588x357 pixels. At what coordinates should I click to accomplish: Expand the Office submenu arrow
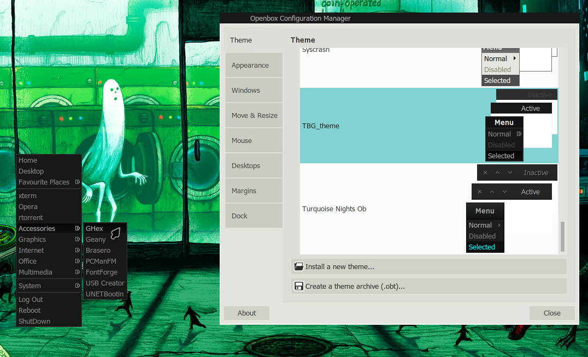coord(78,261)
